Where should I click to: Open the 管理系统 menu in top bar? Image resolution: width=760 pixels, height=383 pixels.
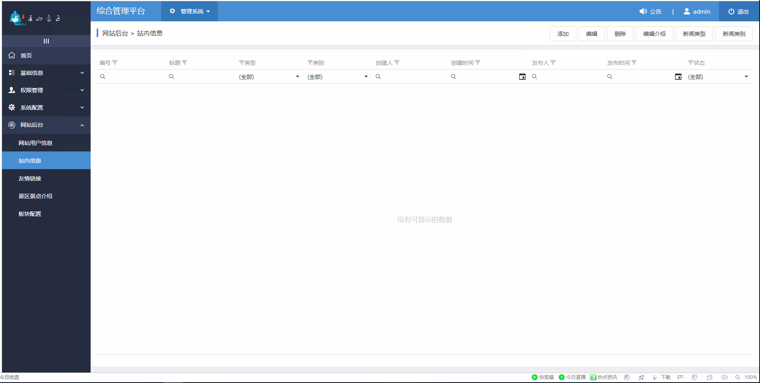tap(189, 11)
